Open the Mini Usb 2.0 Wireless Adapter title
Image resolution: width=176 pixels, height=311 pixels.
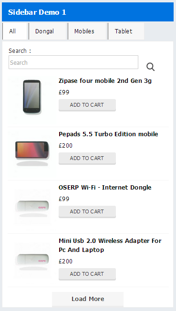pyautogui.click(x=110, y=245)
